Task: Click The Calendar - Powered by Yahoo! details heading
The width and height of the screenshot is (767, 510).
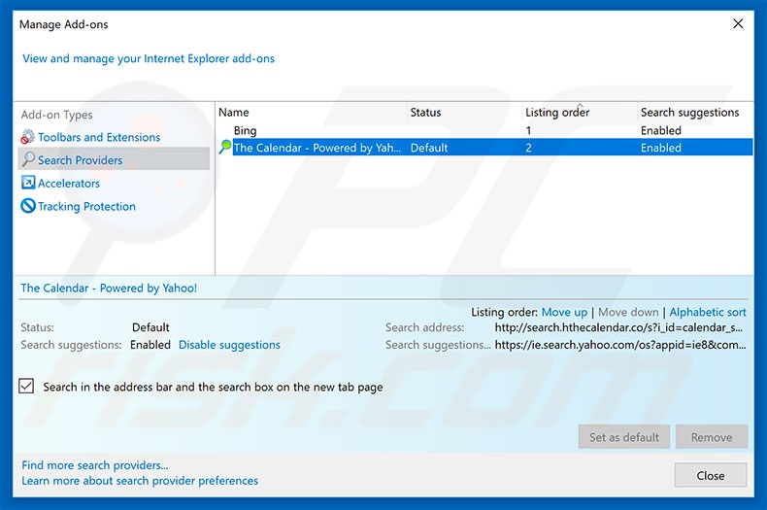Action: click(x=109, y=289)
